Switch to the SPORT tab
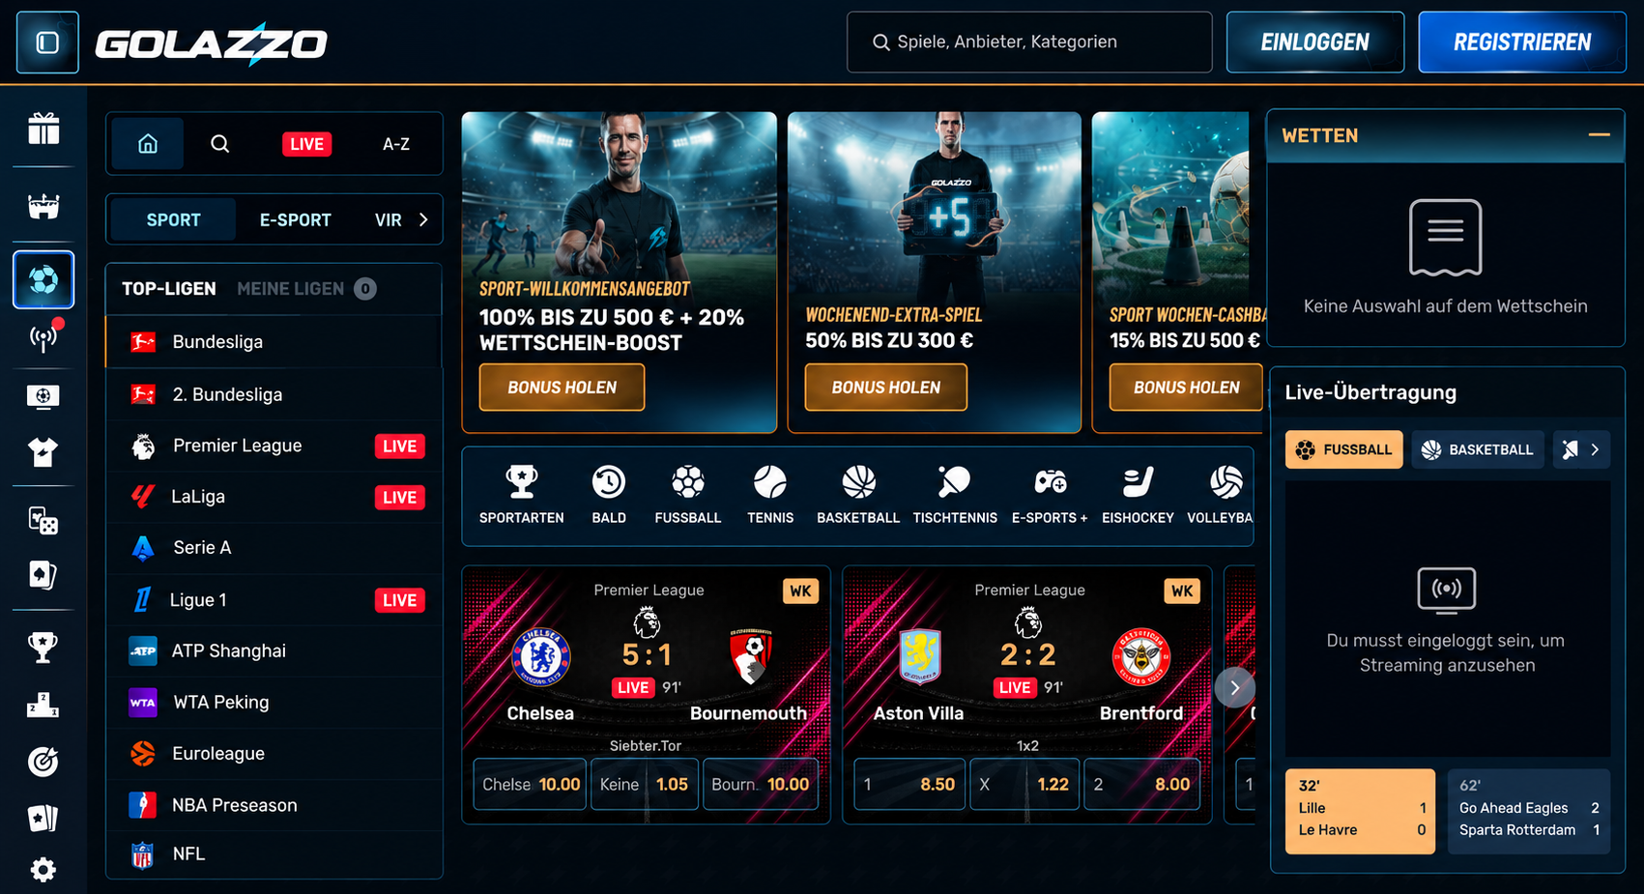 click(x=174, y=220)
